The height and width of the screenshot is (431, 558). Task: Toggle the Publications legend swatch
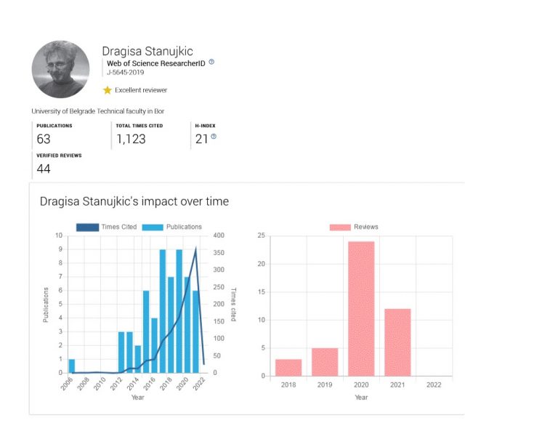coord(153,227)
